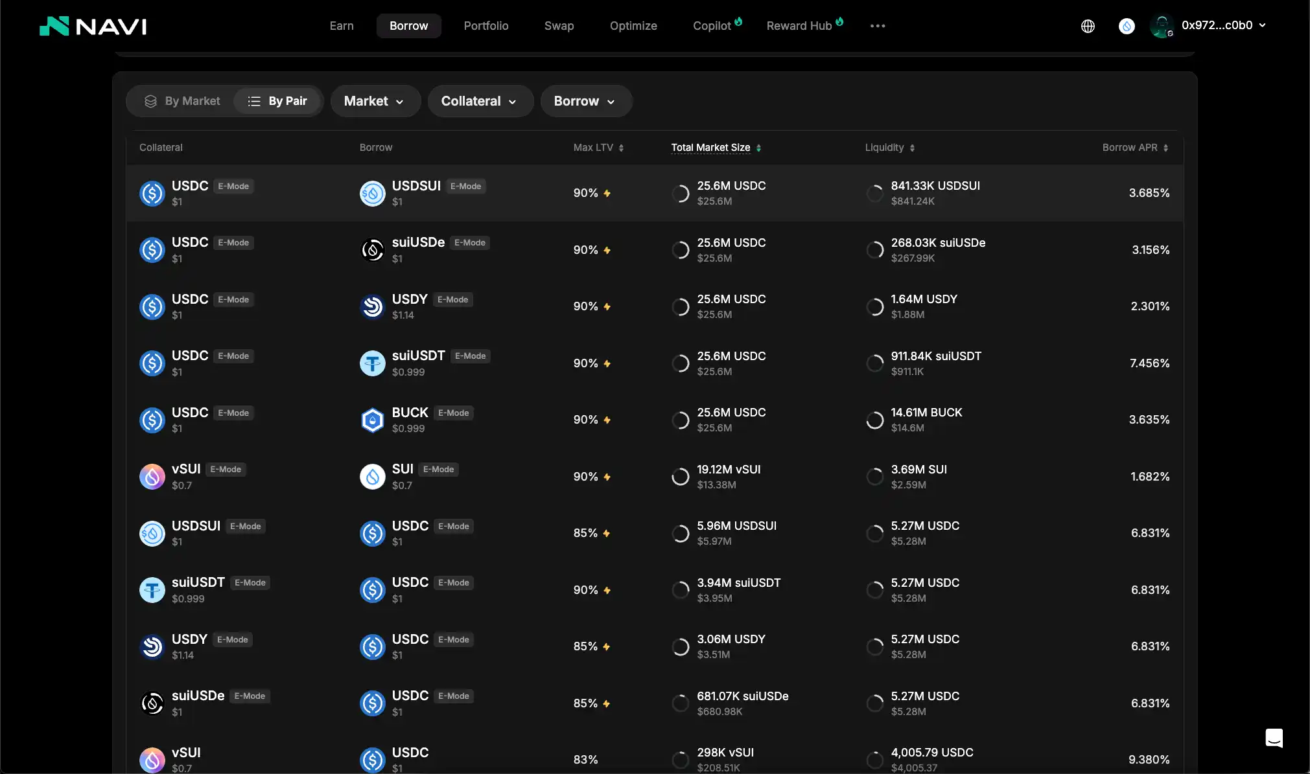Open the USDC / suiUSDT pair row

(655, 363)
